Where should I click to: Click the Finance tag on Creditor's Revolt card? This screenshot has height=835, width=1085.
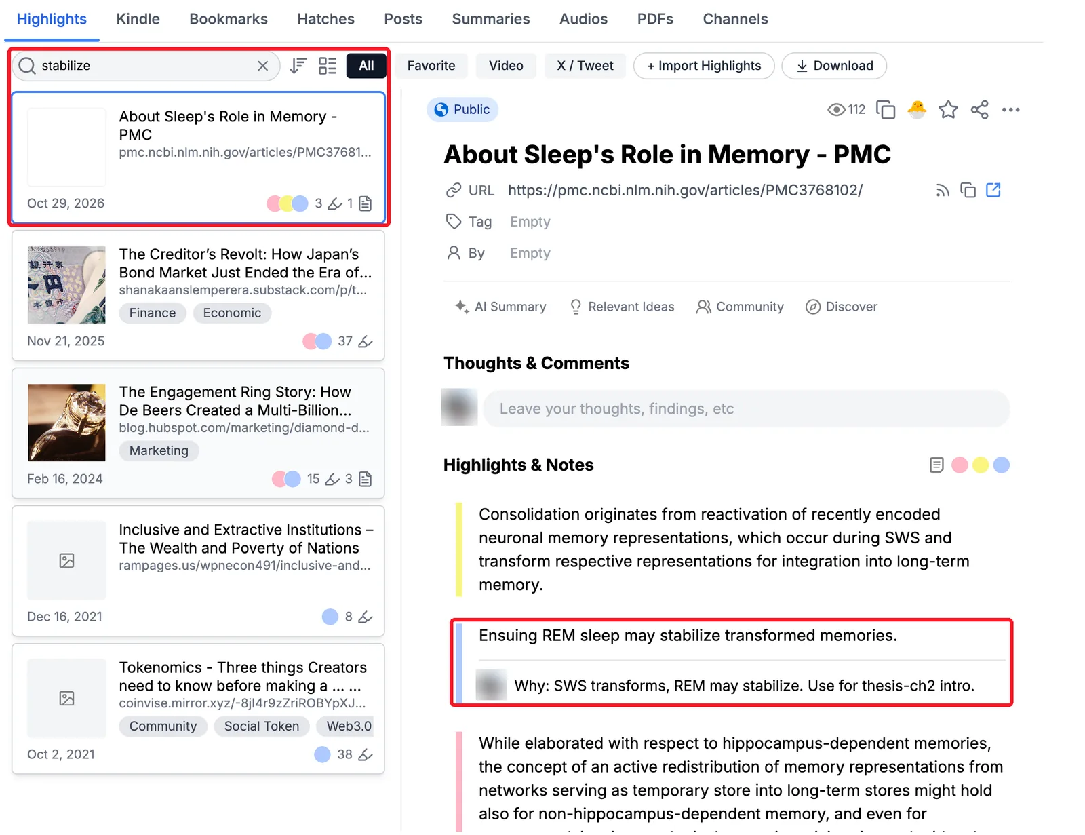tap(153, 313)
